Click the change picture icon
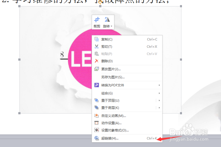 coord(97,69)
